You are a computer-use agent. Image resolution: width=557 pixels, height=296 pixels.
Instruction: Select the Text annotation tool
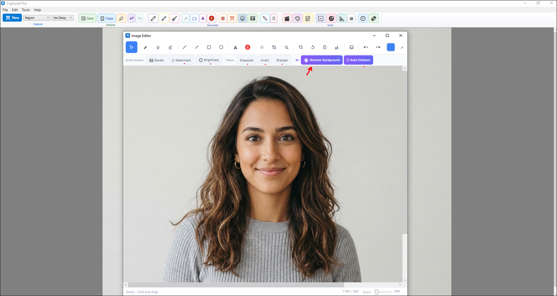click(235, 47)
